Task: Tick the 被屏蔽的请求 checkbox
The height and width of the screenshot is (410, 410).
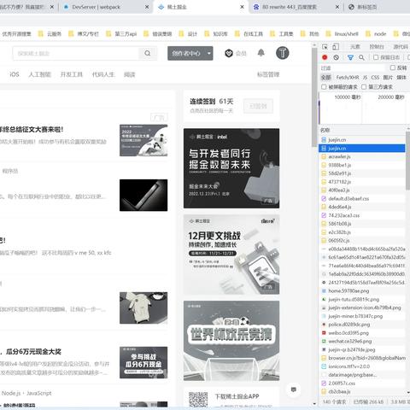Action: (324, 86)
